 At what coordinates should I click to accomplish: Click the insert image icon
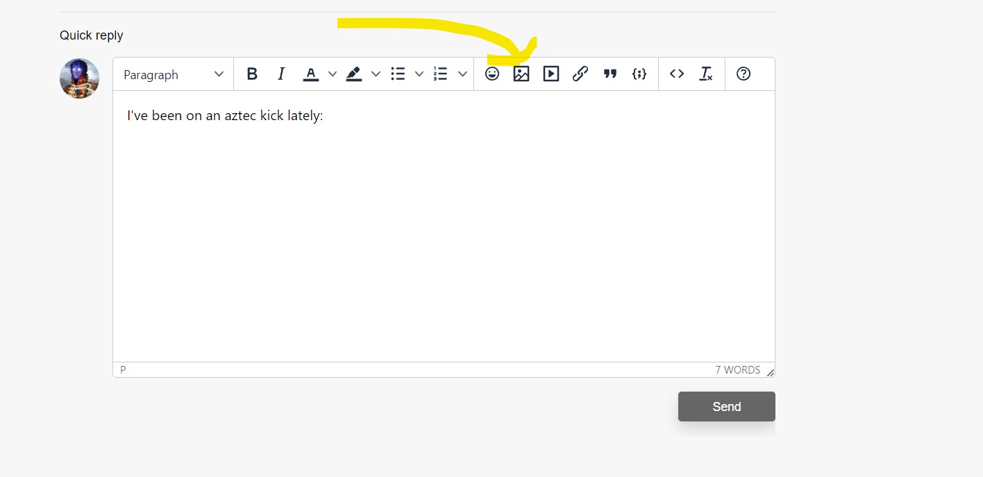(x=521, y=74)
